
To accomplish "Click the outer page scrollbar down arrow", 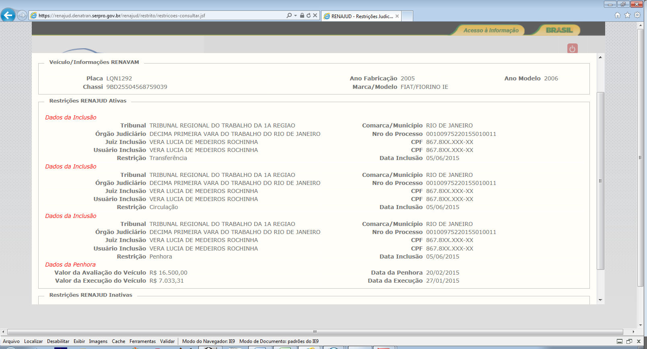I will (x=641, y=325).
